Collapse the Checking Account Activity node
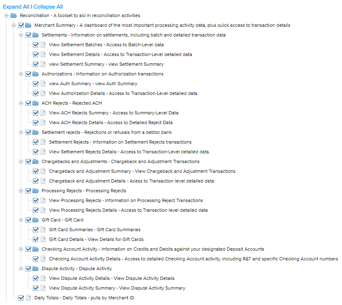The height and width of the screenshot is (305, 342). pyautogui.click(x=21, y=249)
